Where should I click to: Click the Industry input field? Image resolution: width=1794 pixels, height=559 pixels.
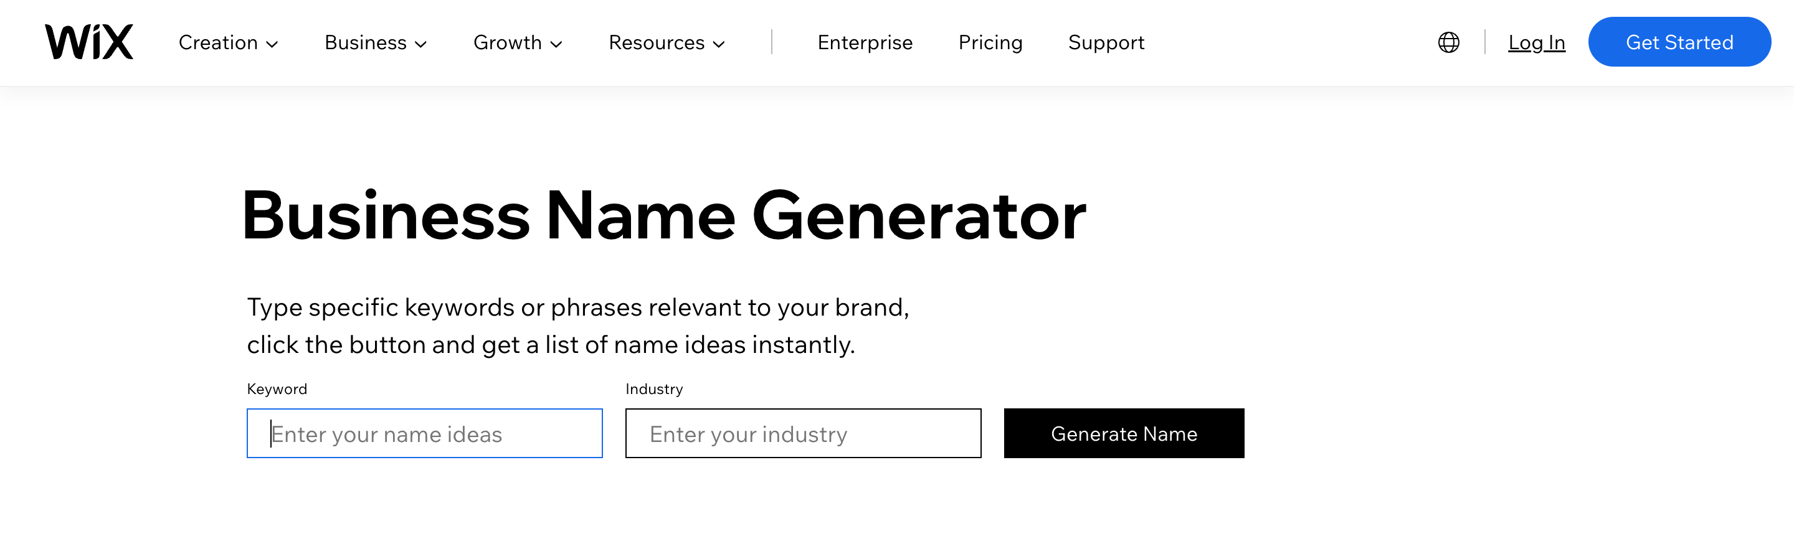[802, 433]
